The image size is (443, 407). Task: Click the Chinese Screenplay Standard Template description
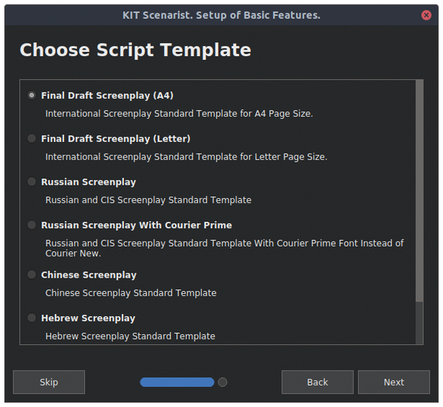pos(131,293)
